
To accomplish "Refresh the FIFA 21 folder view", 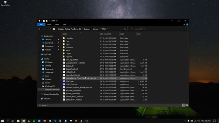I will tap(125, 29).
